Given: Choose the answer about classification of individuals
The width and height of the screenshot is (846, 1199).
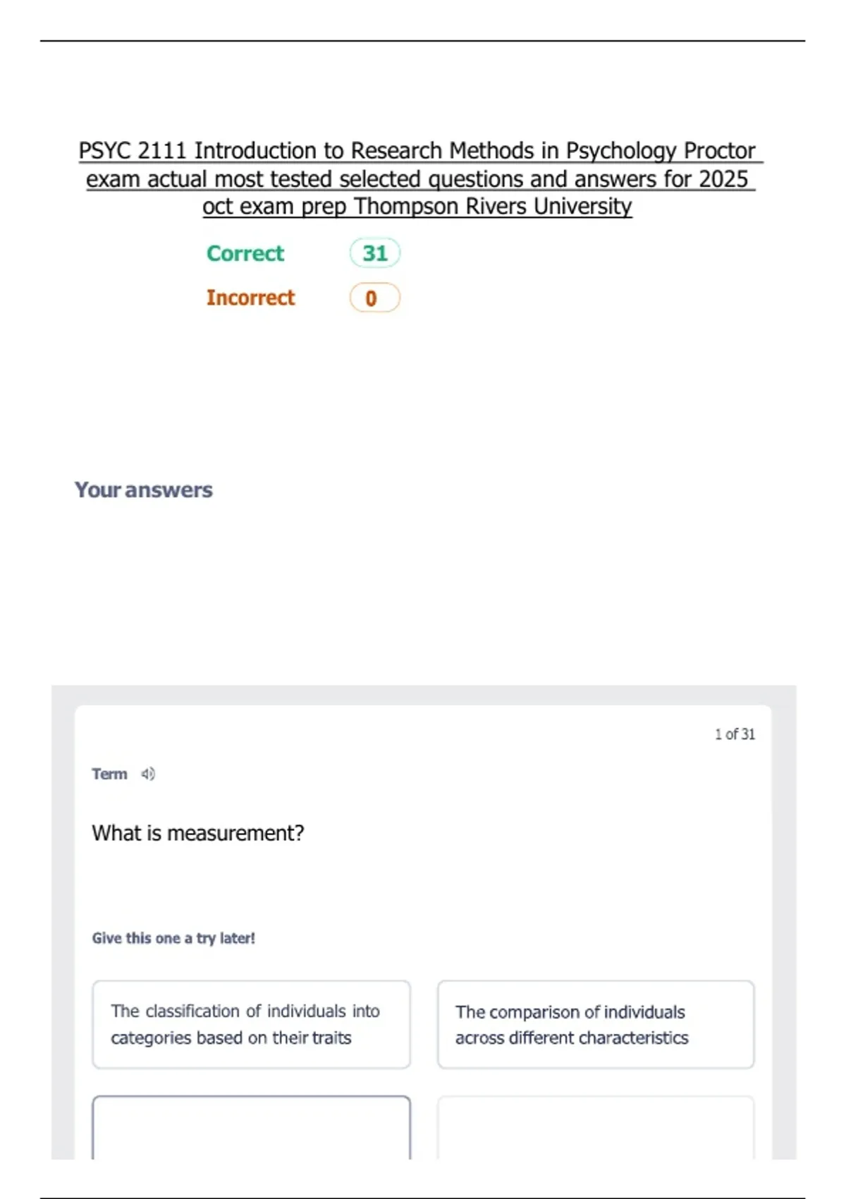Looking at the screenshot, I should point(251,1024).
